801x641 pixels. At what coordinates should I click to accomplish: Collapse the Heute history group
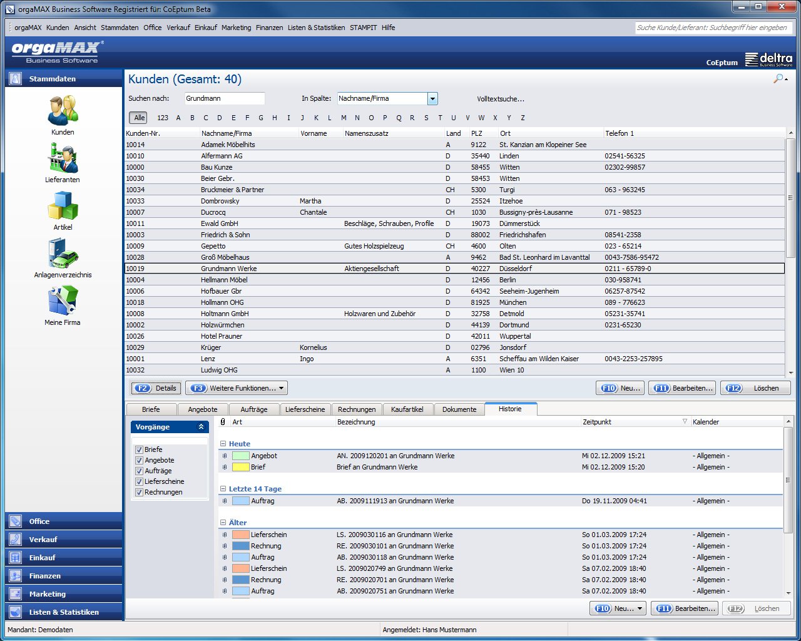pyautogui.click(x=223, y=444)
